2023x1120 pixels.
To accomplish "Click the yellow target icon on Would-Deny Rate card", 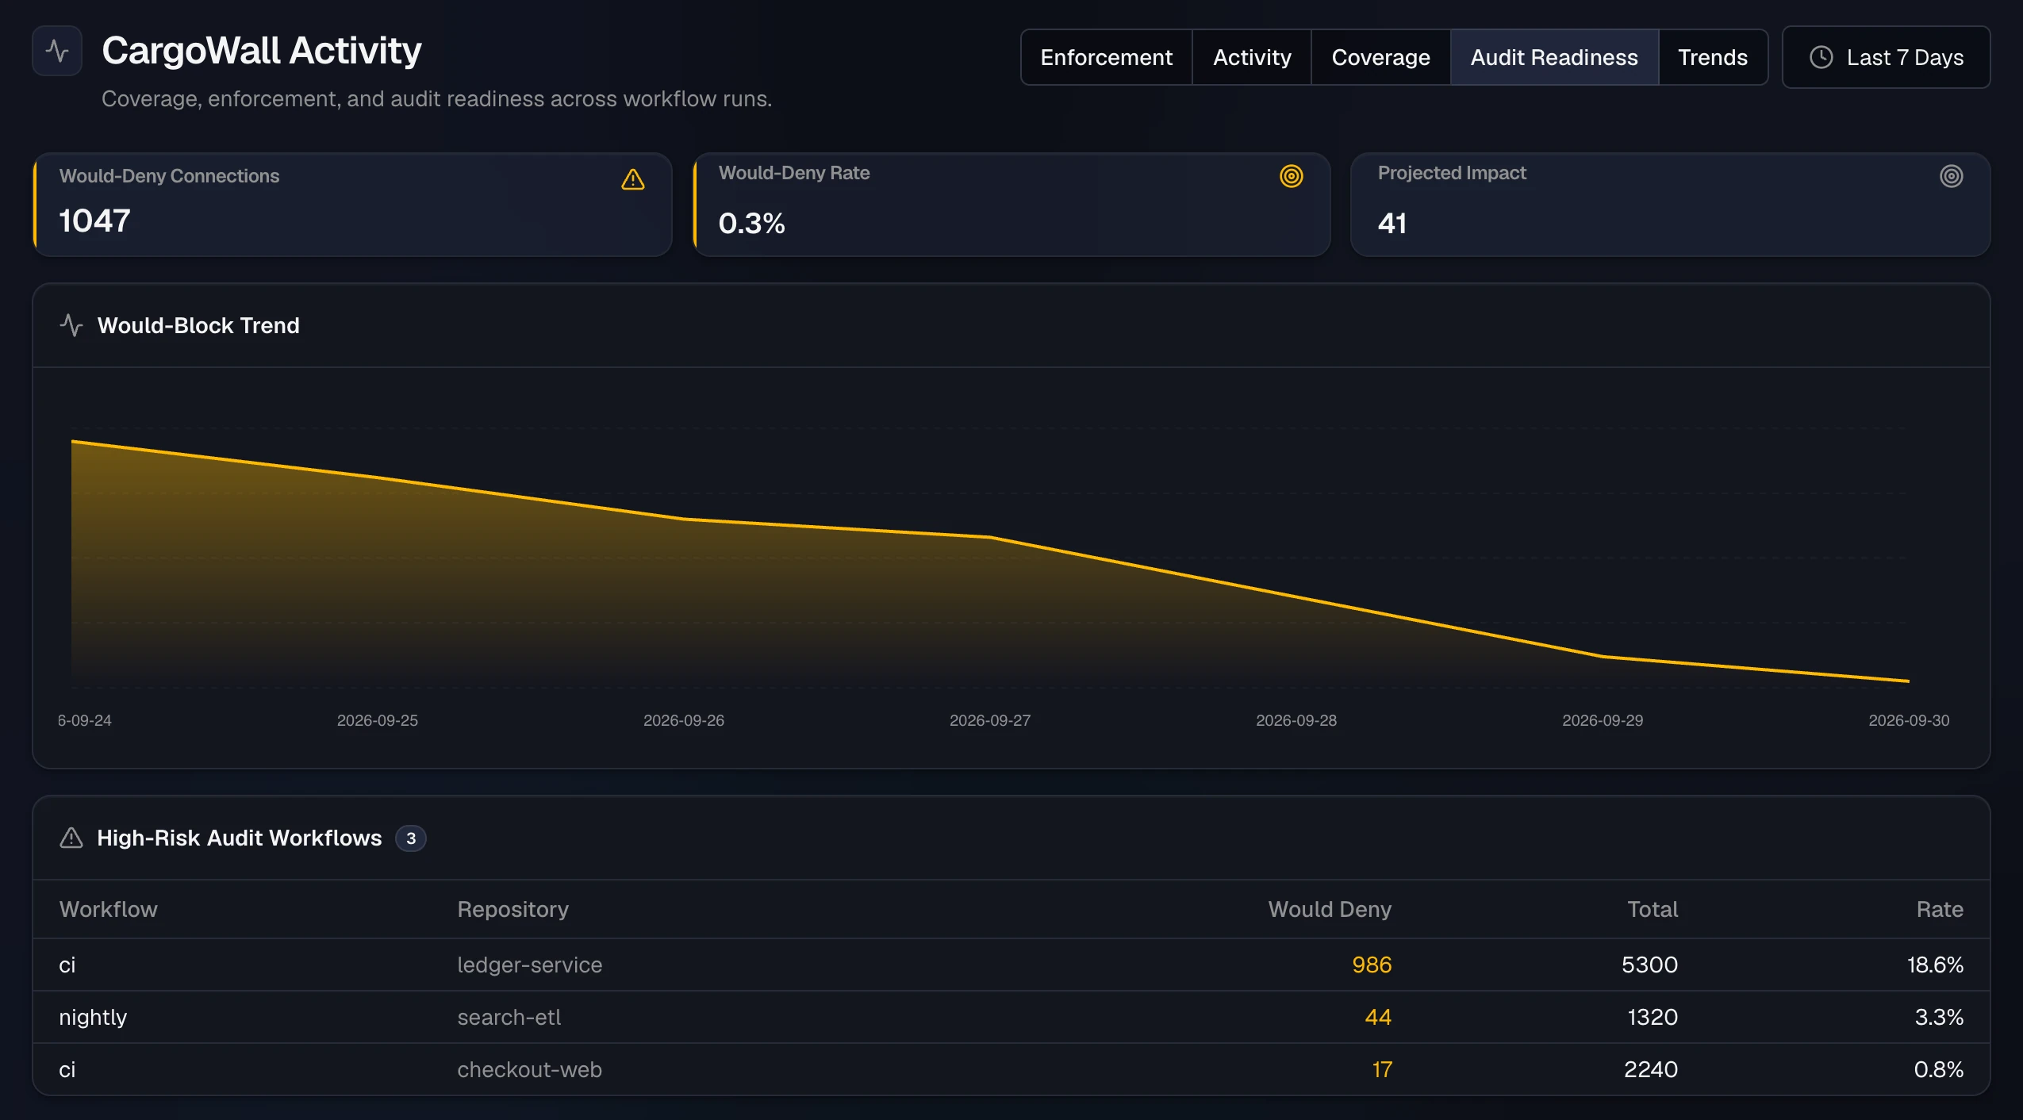I will [x=1291, y=176].
